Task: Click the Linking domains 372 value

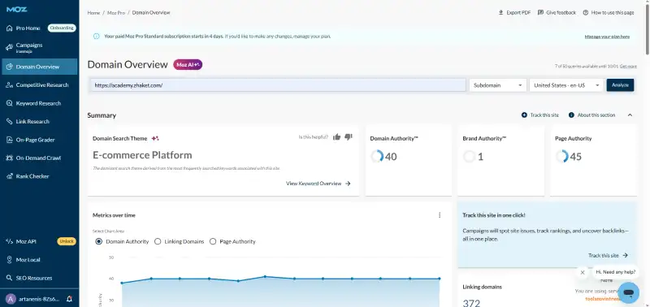Action: (471, 303)
